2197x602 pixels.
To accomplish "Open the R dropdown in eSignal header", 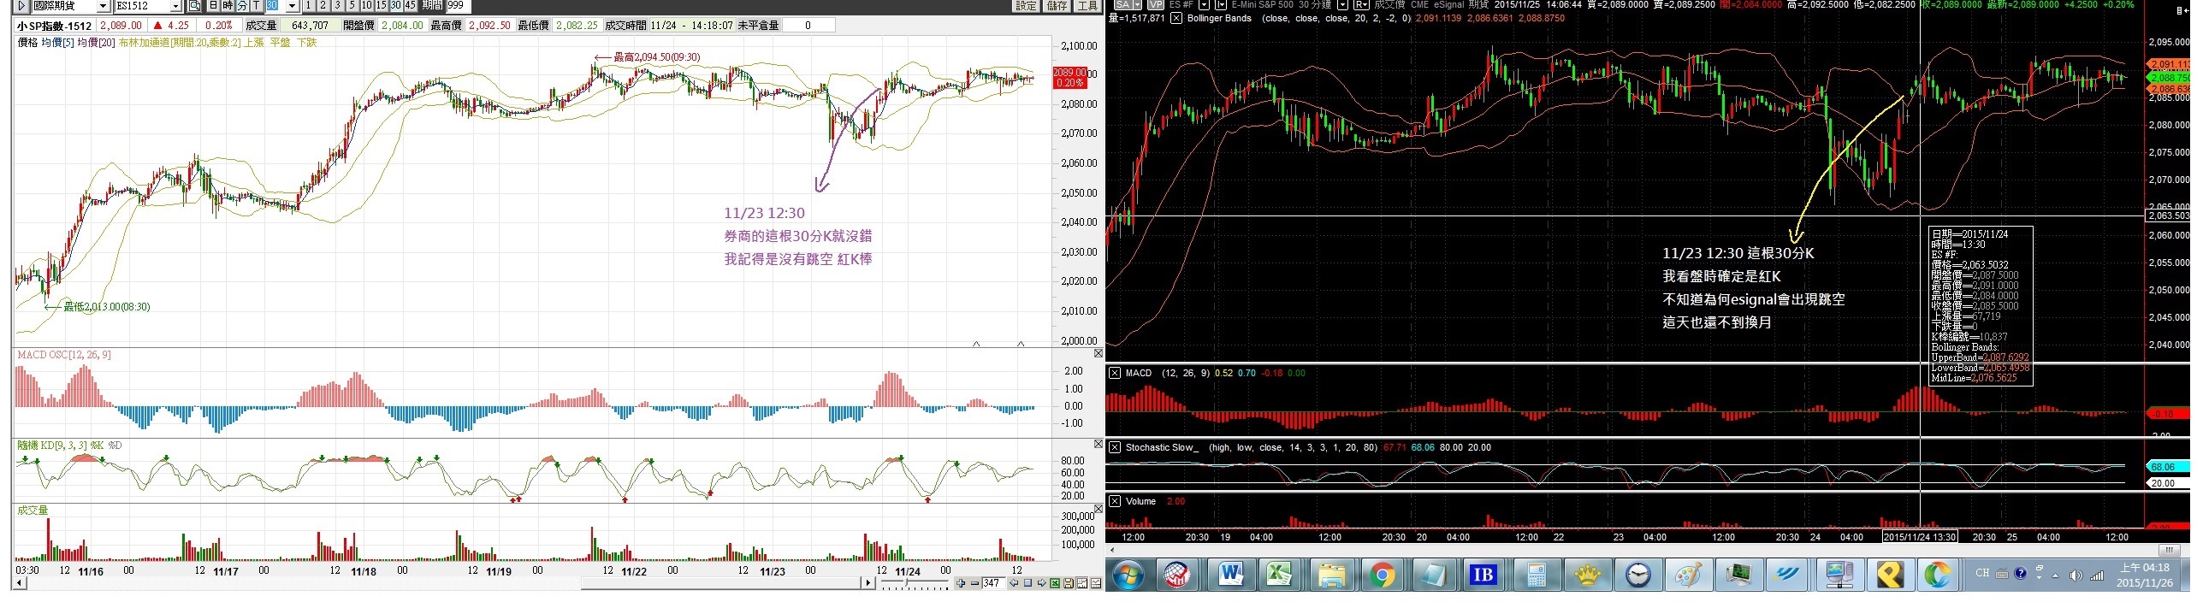I will pyautogui.click(x=1361, y=4).
